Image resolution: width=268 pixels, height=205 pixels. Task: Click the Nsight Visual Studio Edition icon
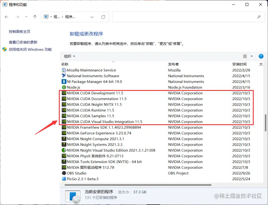pos(64,150)
